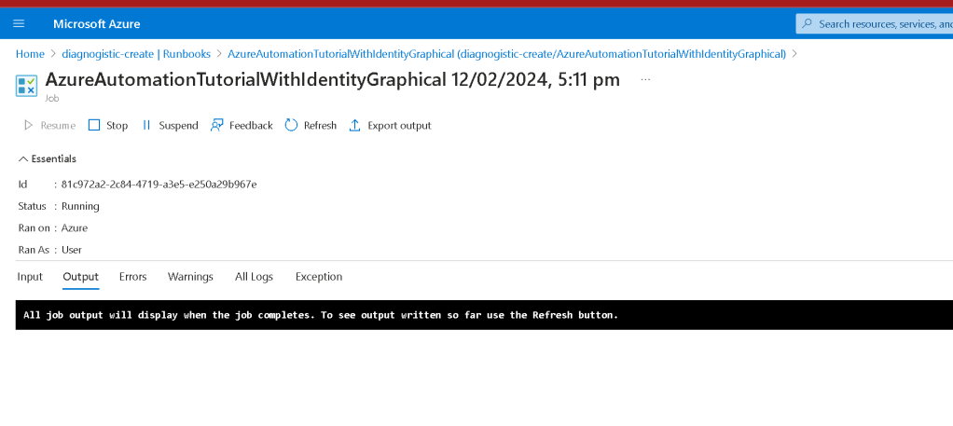Show the All Logs tab
The height and width of the screenshot is (426, 953).
254,277
